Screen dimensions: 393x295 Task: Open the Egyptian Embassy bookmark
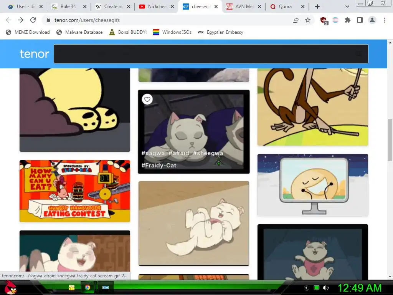[x=221, y=32]
